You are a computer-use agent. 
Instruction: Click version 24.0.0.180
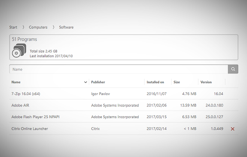[x=215, y=105]
